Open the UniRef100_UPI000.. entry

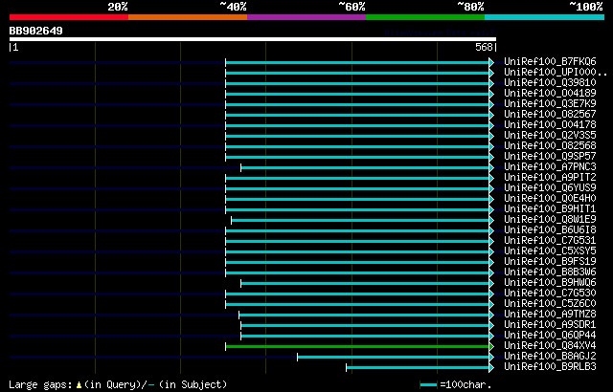coord(556,72)
